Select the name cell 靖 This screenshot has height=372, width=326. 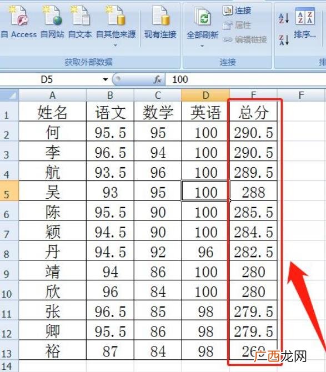[52, 270]
